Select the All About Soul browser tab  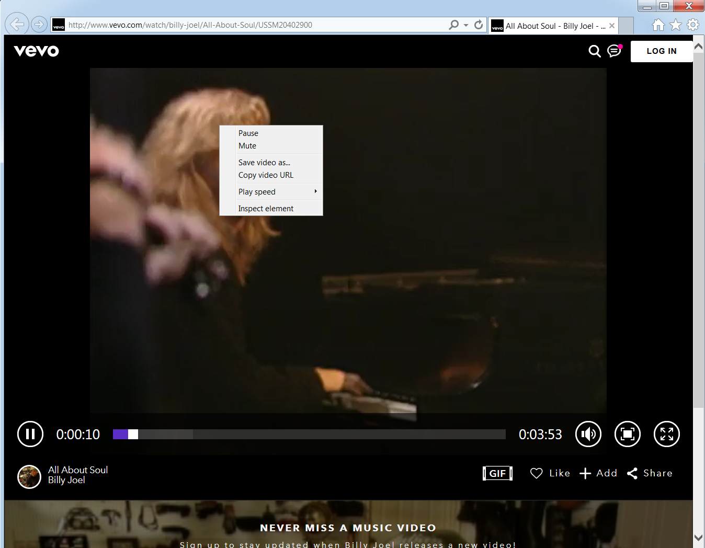click(x=554, y=26)
